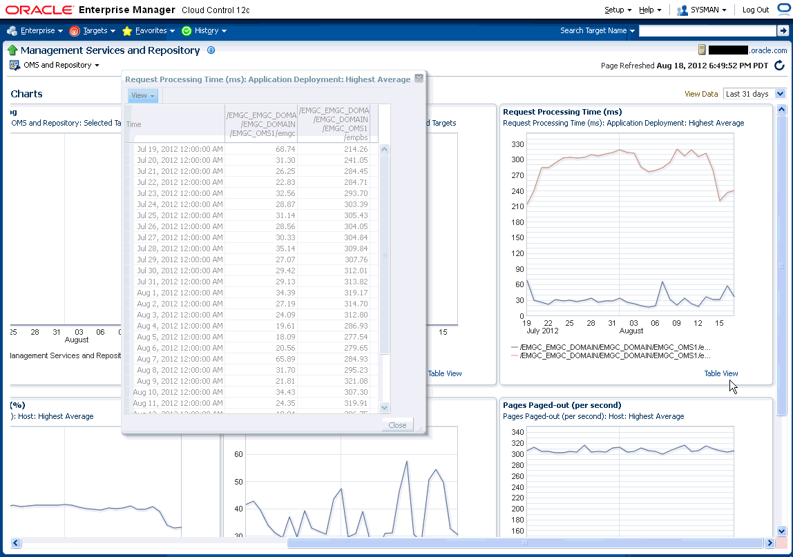Screen dimensions: 793x557
Task: Open the Favorites menu
Action: pyautogui.click(x=155, y=31)
